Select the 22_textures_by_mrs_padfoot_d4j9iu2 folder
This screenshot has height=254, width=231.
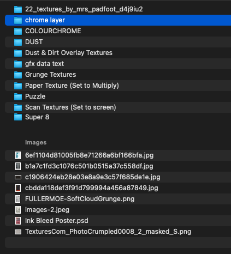118,9
